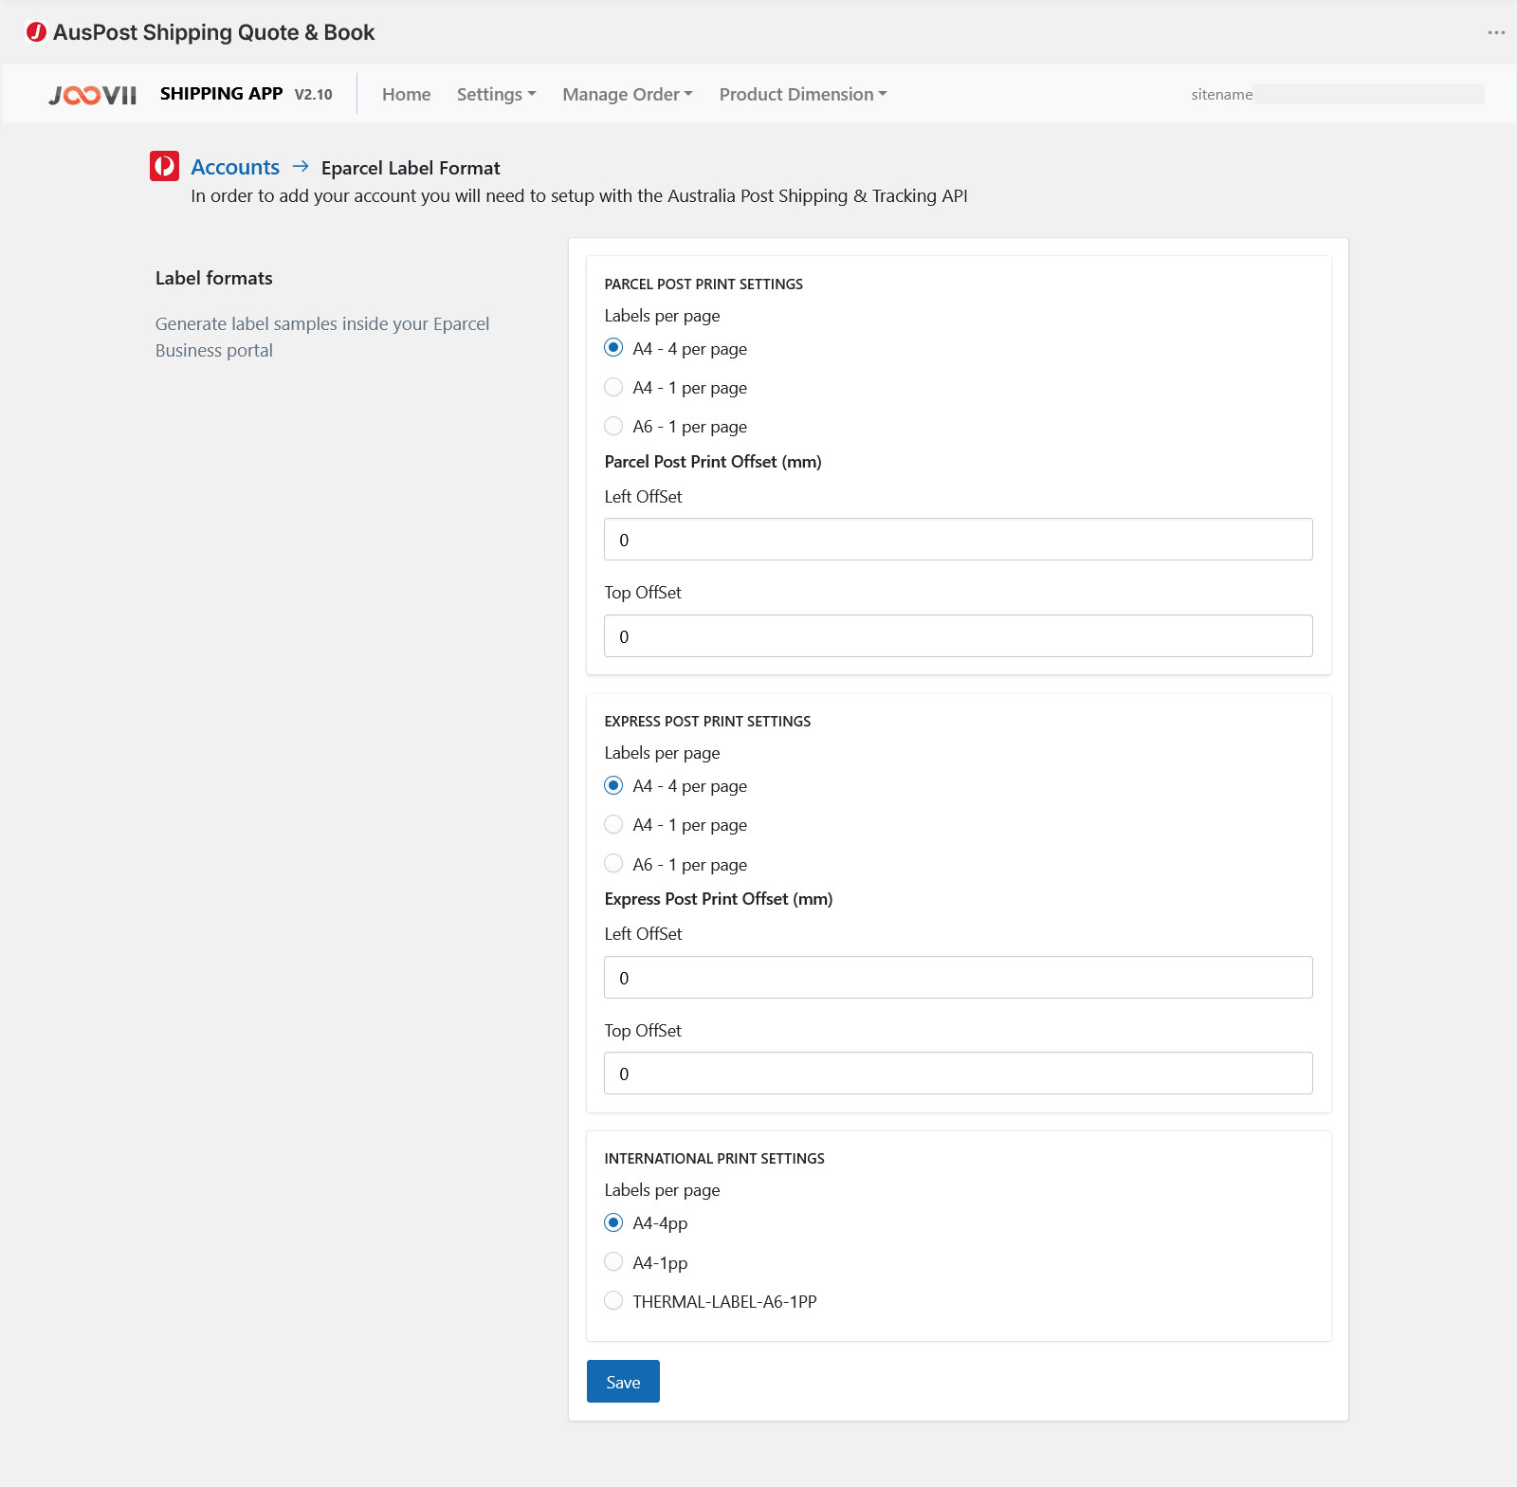Viewport: 1517px width, 1487px height.
Task: Click the red Australia Post logo icon
Action: tap(164, 166)
